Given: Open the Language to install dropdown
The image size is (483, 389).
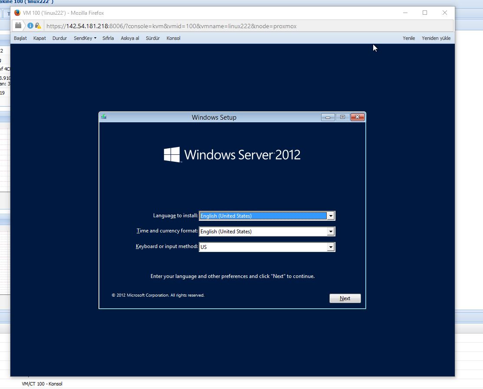Looking at the screenshot, I should 331,216.
